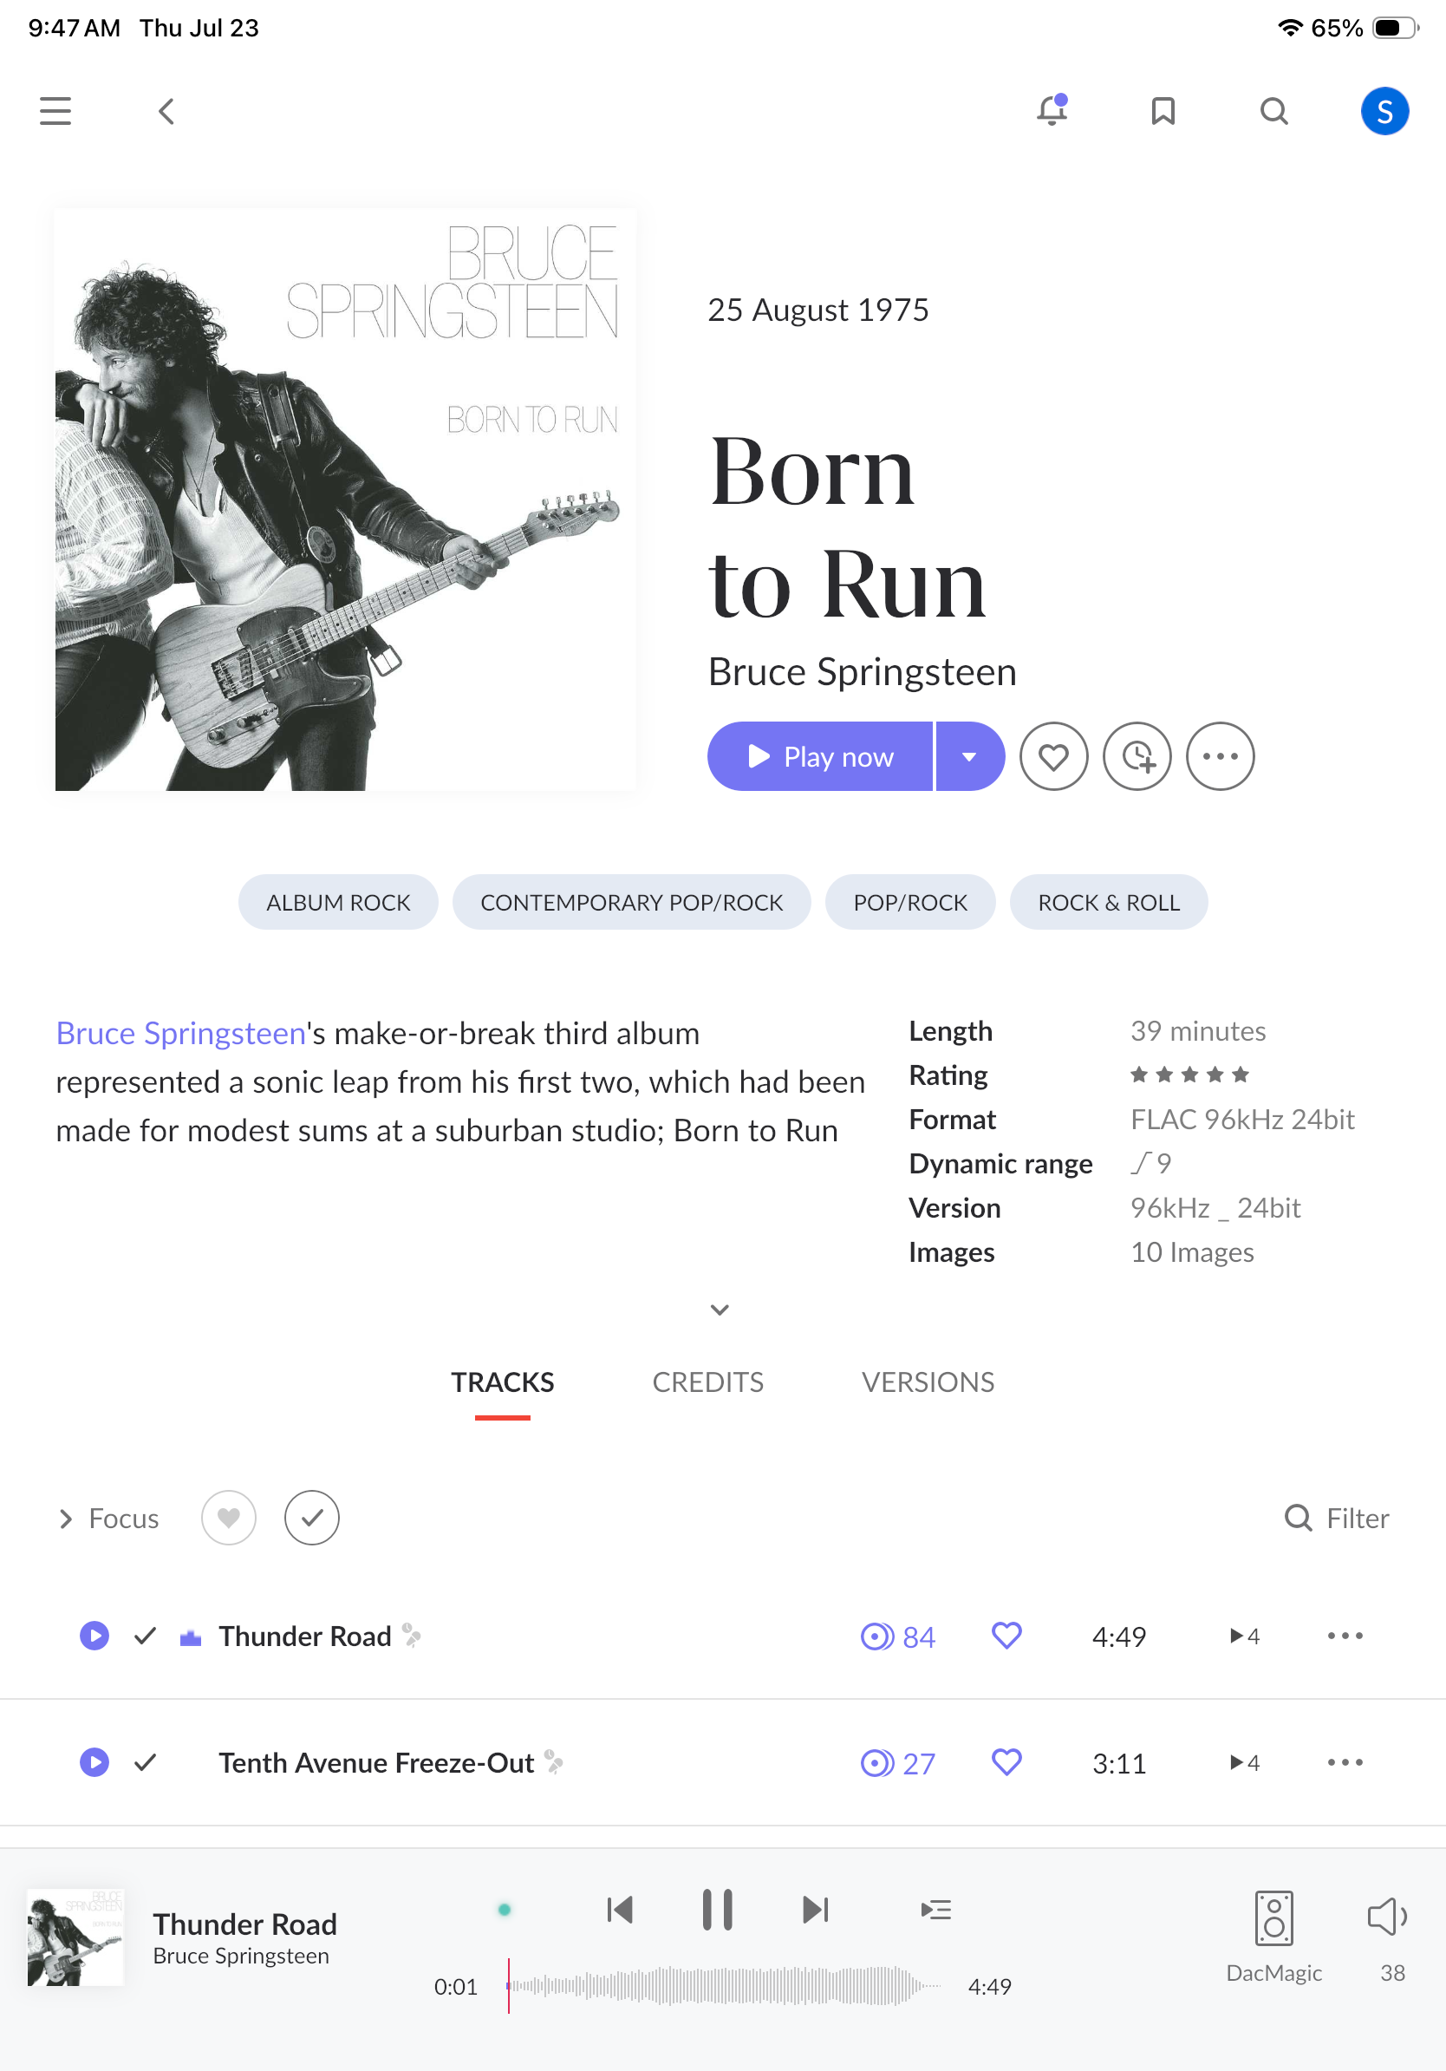This screenshot has height=2071, width=1446.
Task: Open the notifications bell
Action: pos(1052,110)
